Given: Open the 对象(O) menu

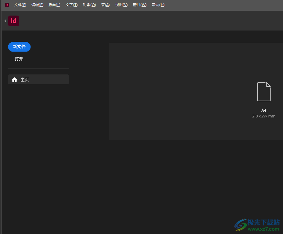Looking at the screenshot, I should 89,5.
